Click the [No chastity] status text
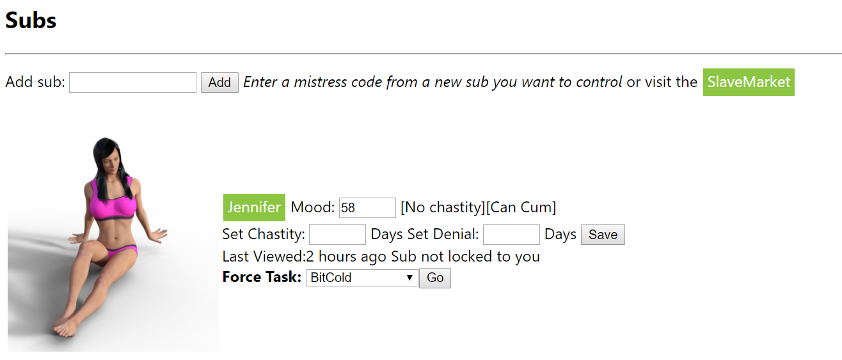Viewport: 842px width, 360px height. [443, 207]
